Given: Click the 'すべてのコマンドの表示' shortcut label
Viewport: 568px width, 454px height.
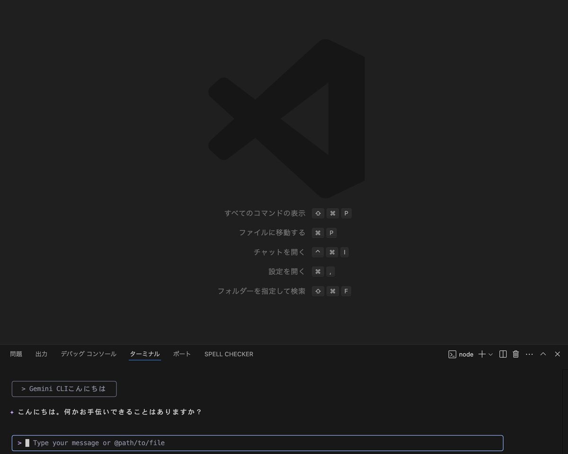Looking at the screenshot, I should click(265, 213).
